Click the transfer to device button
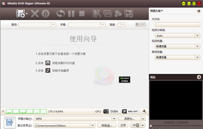This screenshot has width=203, height=129. [135, 125]
